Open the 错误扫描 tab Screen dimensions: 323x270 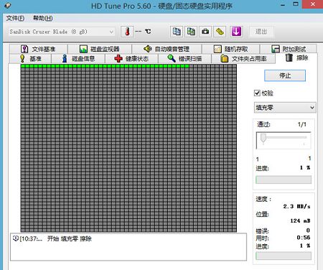(x=184, y=59)
